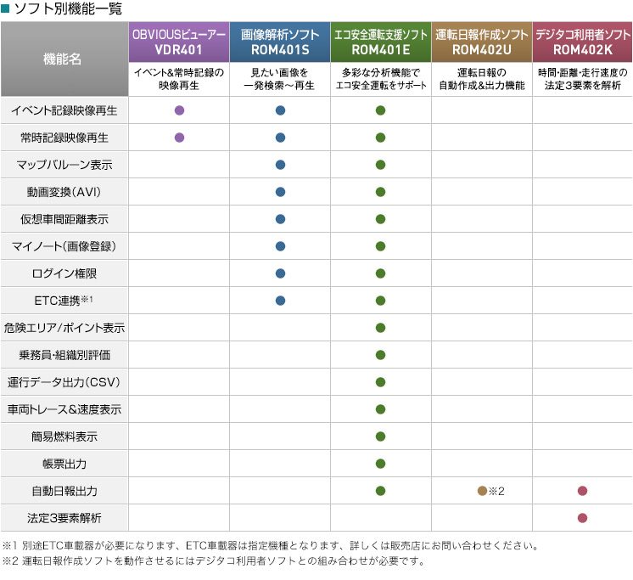Image resolution: width=633 pixels, height=580 pixels.
Task: Click the 危険エリア/ポイント表示 row label
Action: point(64,328)
